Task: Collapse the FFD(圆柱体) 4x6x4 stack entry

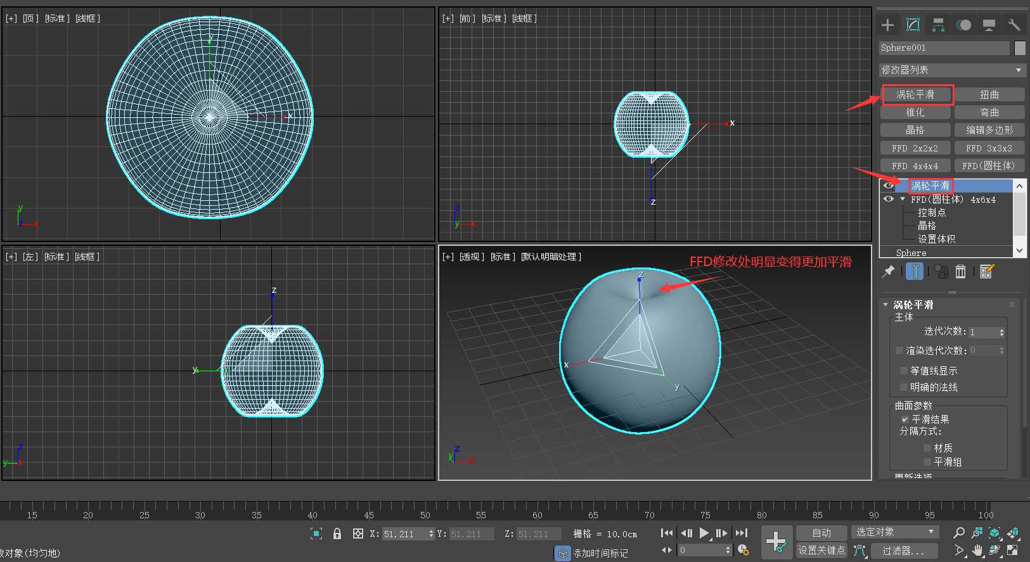Action: tap(903, 199)
